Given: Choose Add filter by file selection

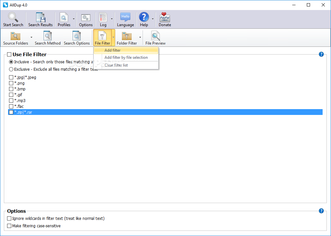Looking at the screenshot, I should tap(126, 57).
